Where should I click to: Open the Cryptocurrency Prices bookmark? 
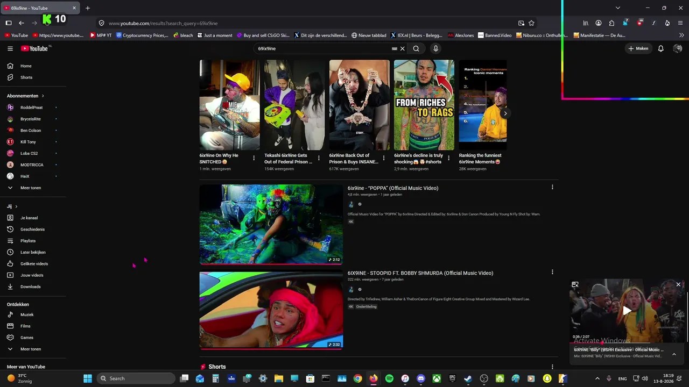point(142,35)
